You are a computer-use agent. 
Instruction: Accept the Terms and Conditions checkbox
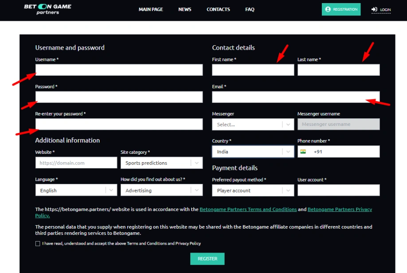coord(38,243)
